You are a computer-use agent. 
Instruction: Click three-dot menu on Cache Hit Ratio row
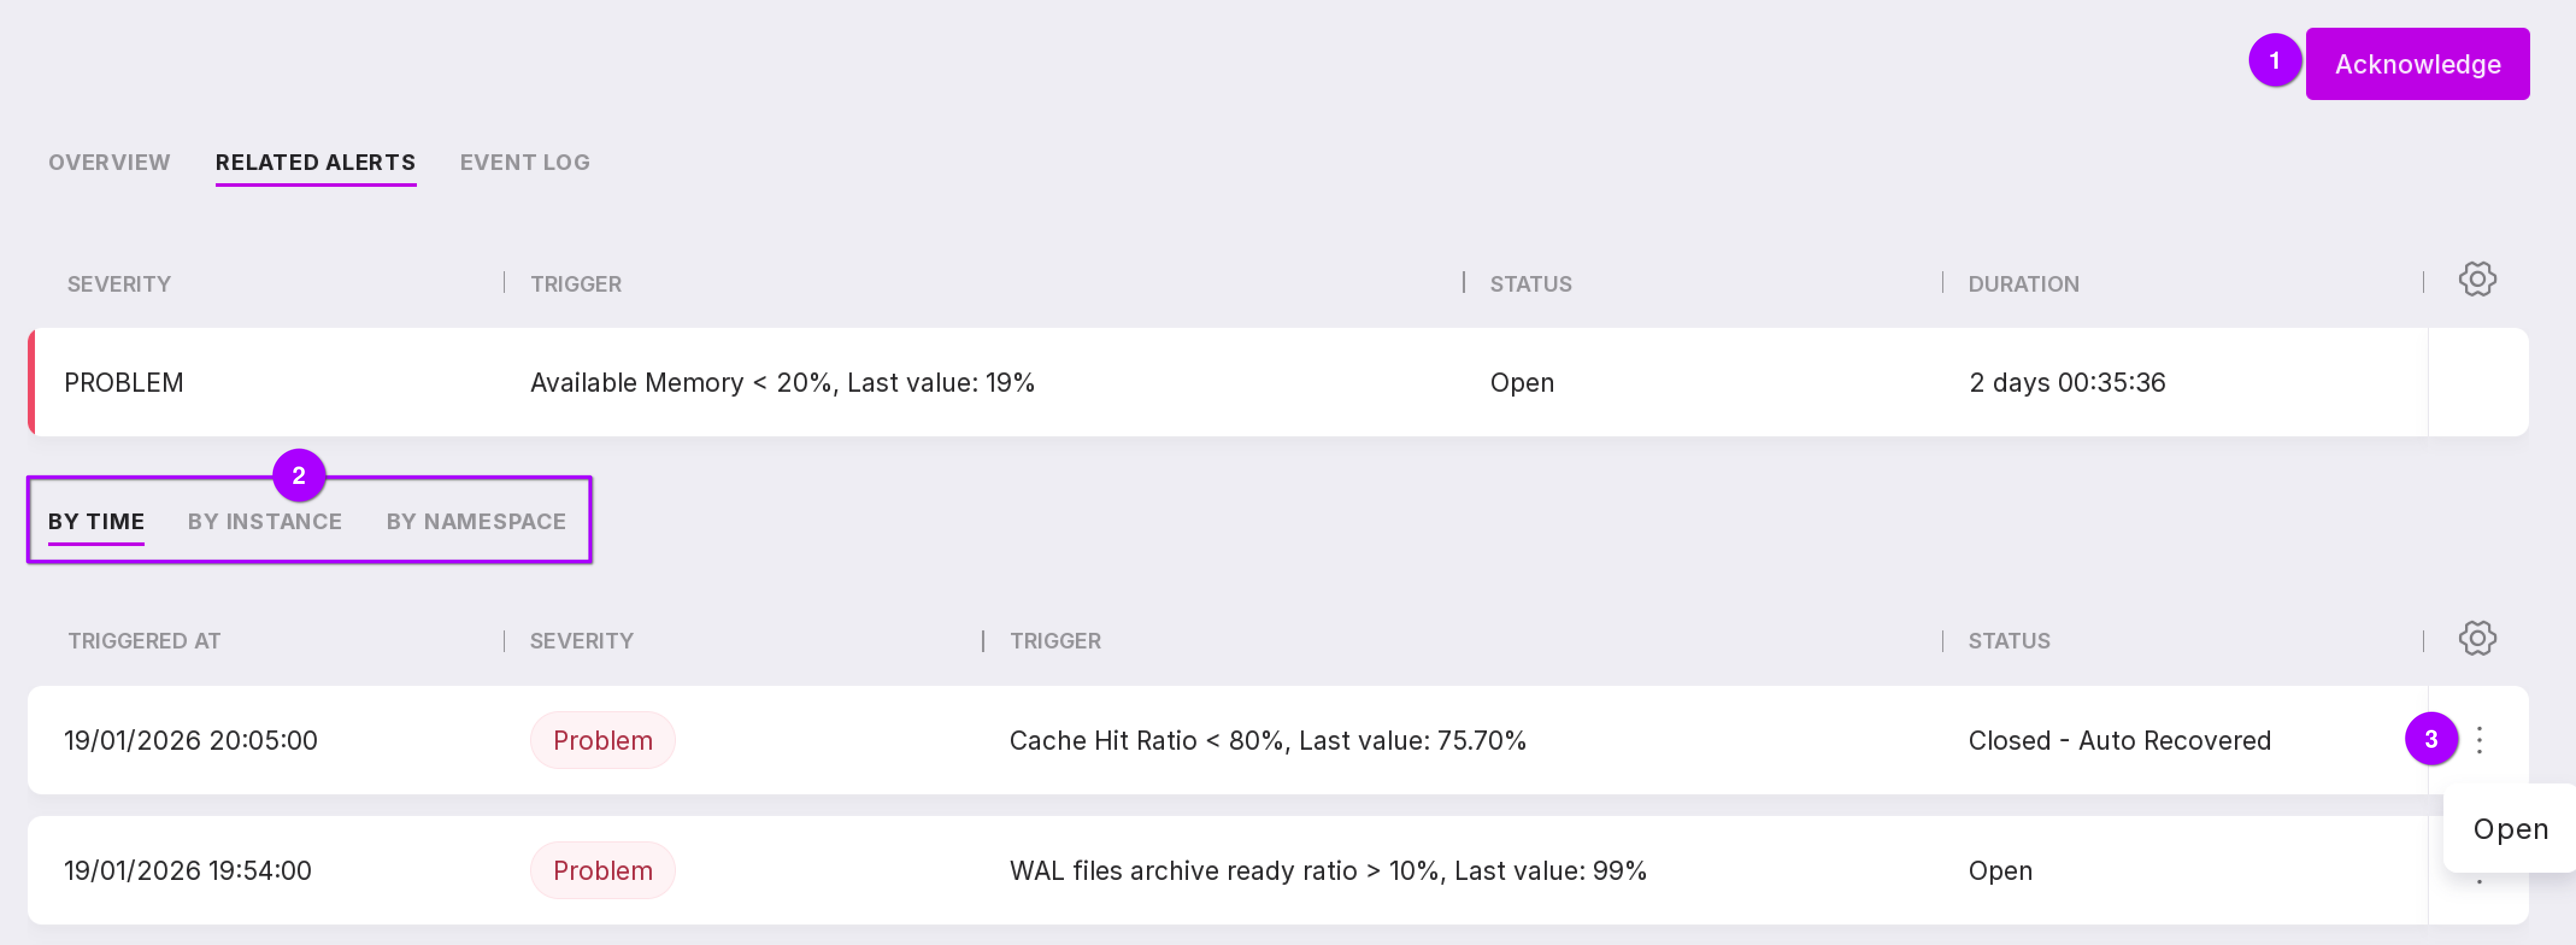(2479, 740)
